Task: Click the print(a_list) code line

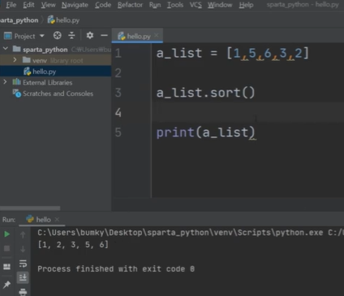Action: click(x=205, y=133)
